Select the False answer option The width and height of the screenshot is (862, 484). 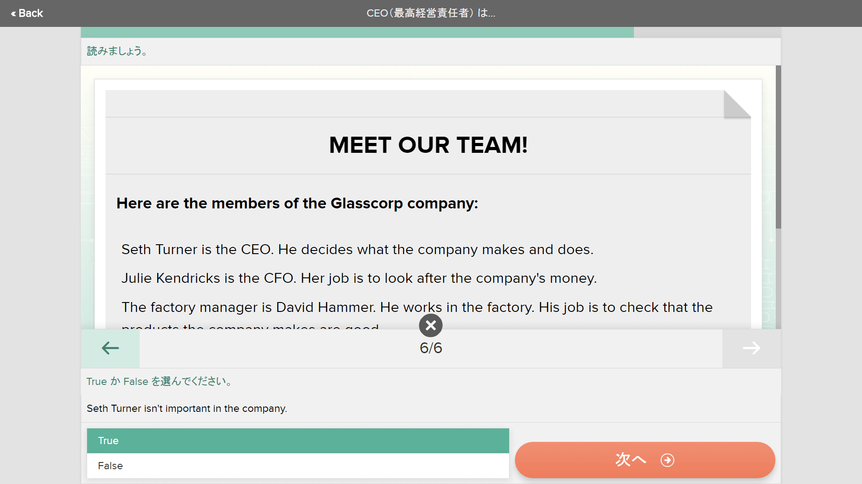[x=298, y=466]
